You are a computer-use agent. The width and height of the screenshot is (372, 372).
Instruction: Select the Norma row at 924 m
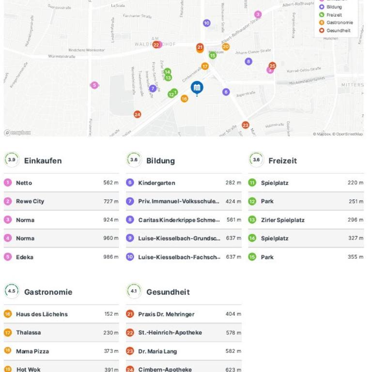coord(61,220)
